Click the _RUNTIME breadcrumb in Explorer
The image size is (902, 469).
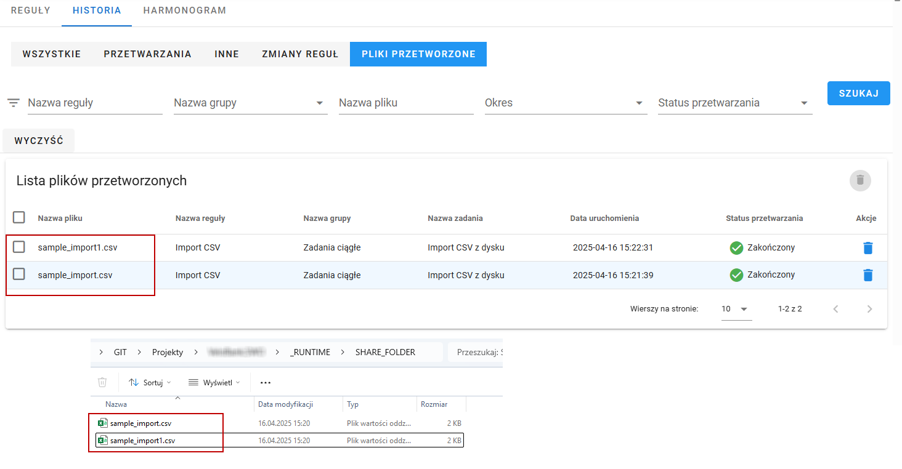click(x=310, y=352)
